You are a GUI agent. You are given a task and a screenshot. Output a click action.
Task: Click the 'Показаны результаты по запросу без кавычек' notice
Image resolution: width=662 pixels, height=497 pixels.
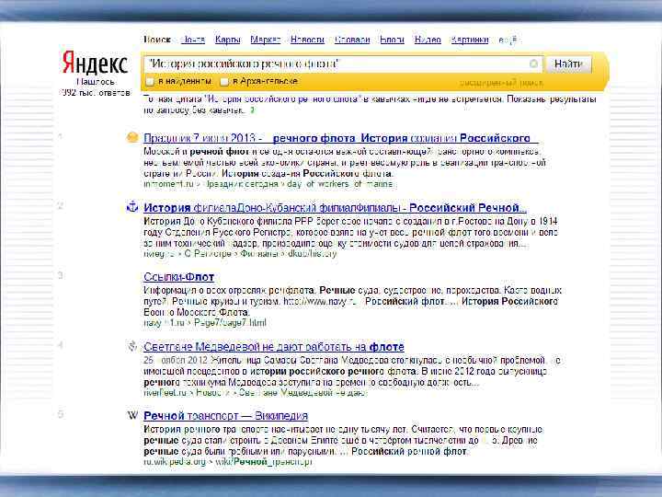[x=370, y=104]
